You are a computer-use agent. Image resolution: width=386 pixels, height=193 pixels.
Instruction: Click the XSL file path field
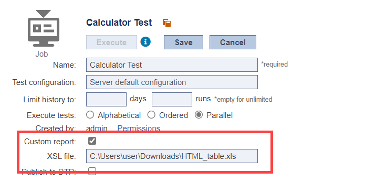pyautogui.click(x=172, y=156)
